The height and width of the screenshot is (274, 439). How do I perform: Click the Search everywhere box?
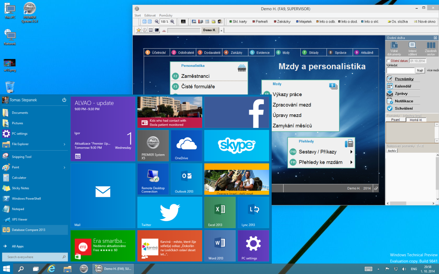click(x=35, y=257)
